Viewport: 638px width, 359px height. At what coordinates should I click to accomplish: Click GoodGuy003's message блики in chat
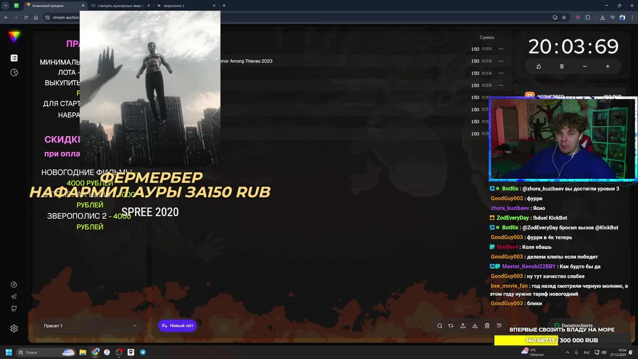(x=534, y=303)
